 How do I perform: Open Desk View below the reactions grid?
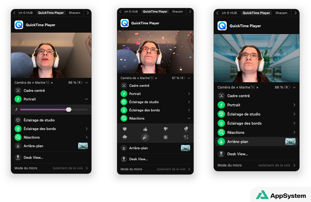pyautogui.click(x=138, y=159)
